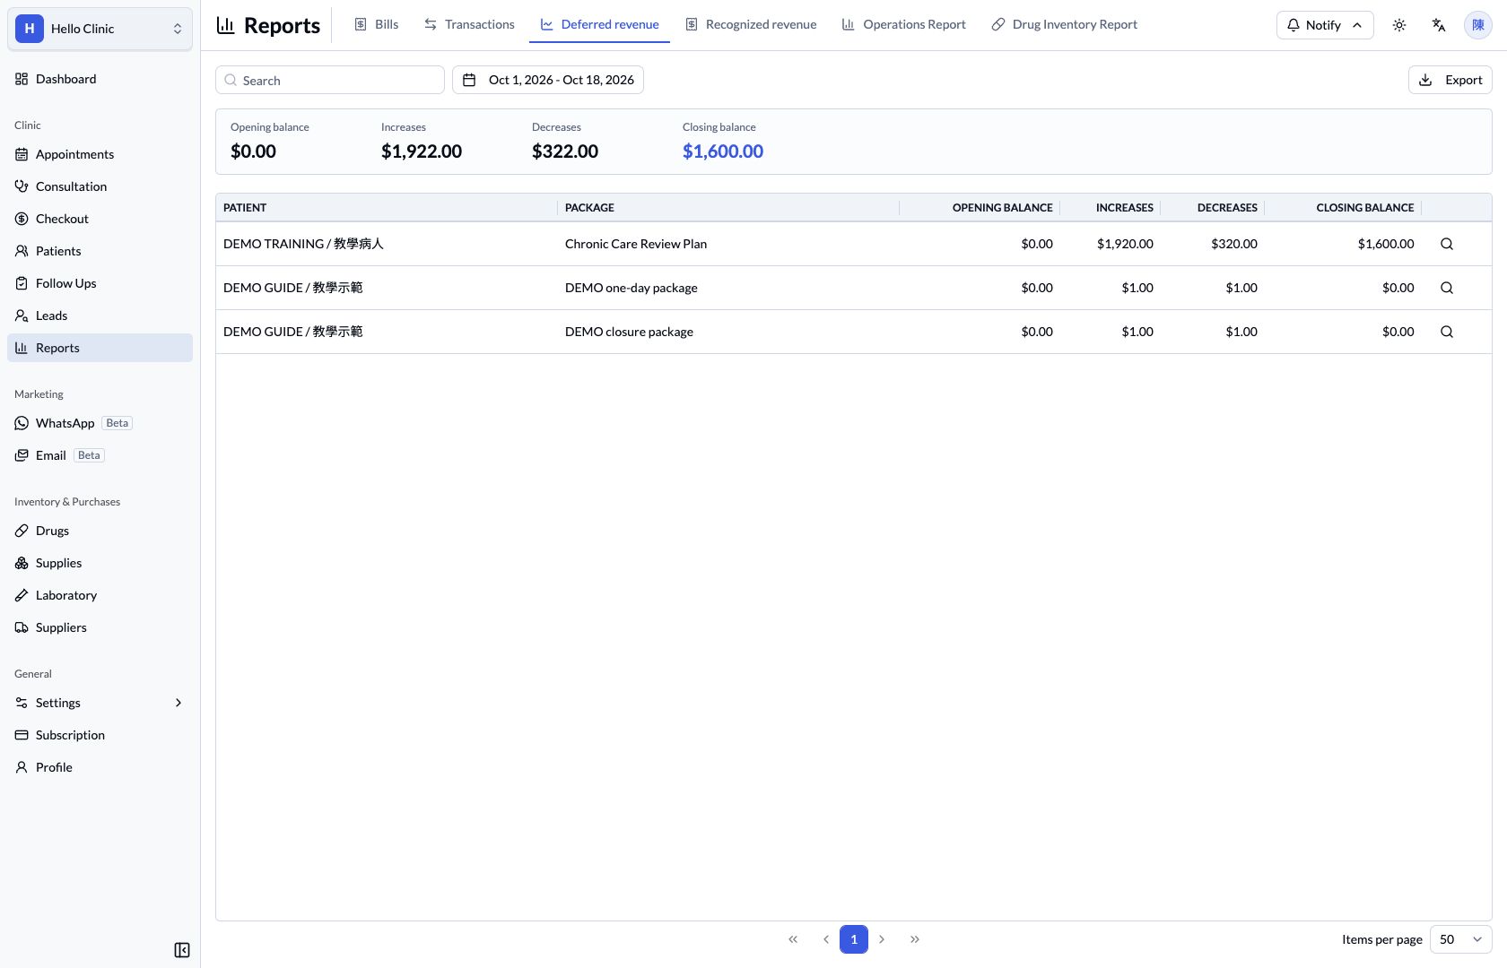
Task: Open the date range picker
Action: click(x=548, y=80)
